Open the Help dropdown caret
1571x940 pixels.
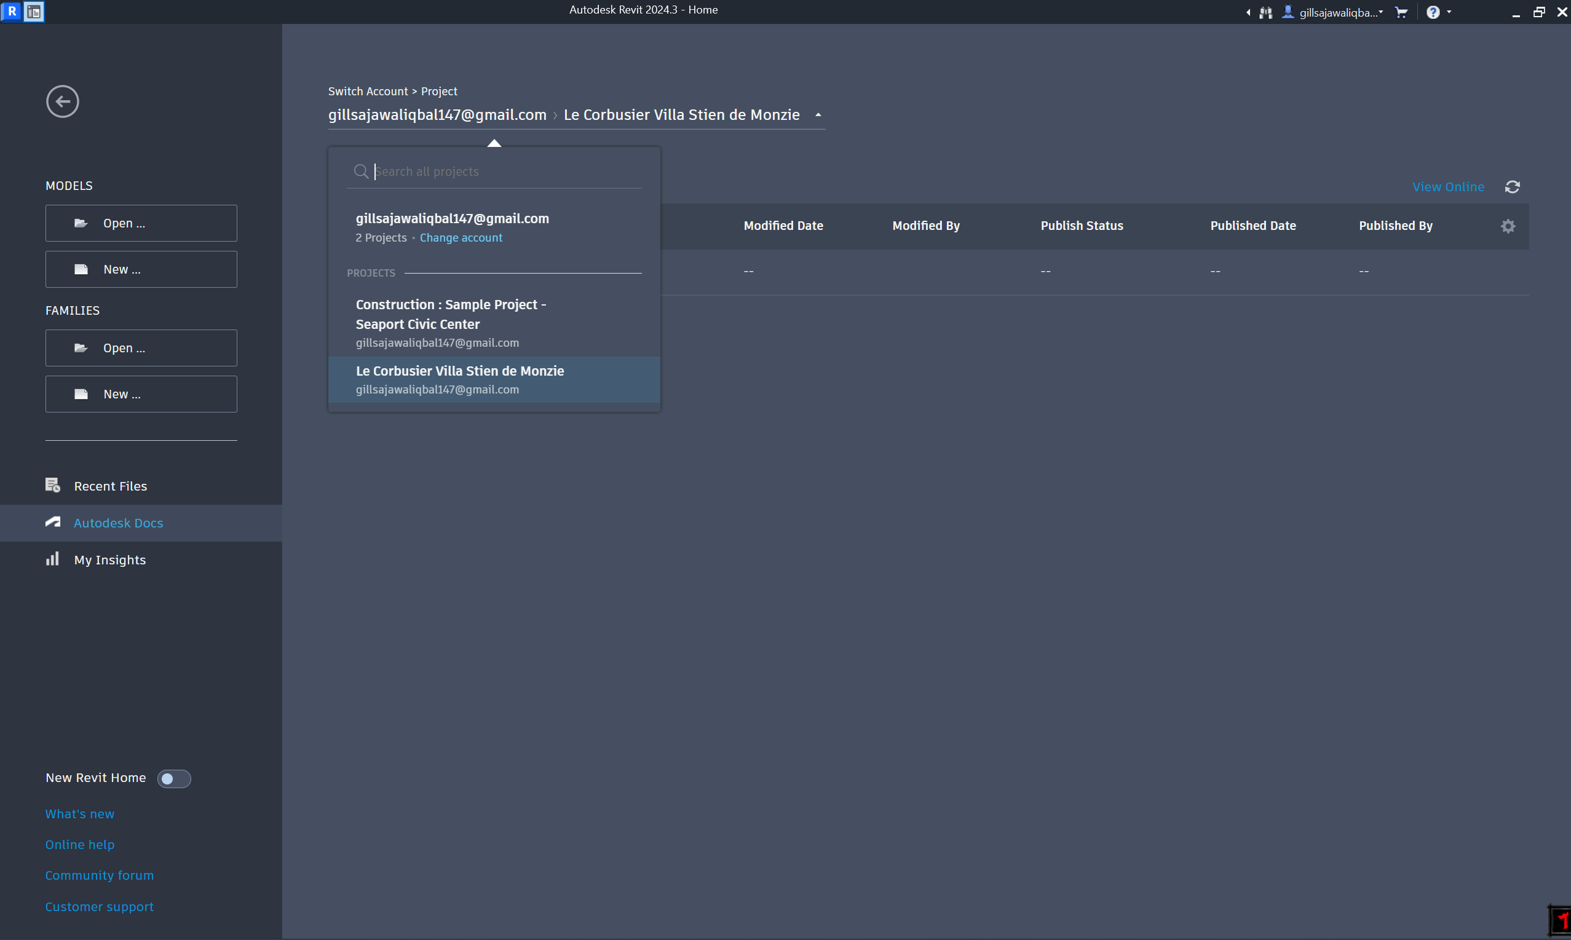(x=1447, y=12)
